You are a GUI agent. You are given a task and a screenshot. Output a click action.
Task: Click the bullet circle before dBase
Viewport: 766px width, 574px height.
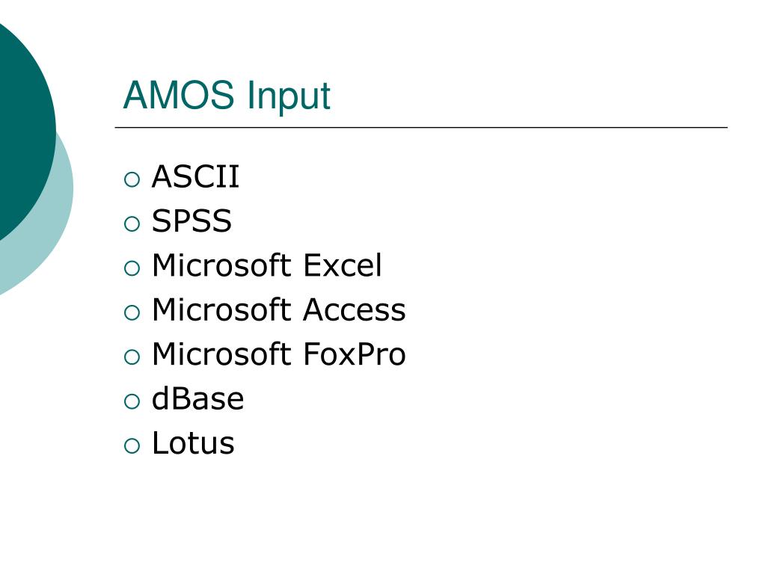(x=132, y=401)
